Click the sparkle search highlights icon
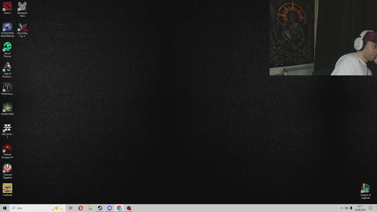 pos(57,208)
